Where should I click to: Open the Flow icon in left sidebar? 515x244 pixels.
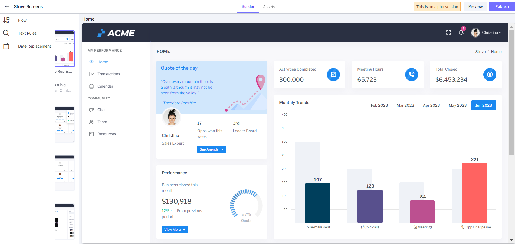click(x=6, y=20)
